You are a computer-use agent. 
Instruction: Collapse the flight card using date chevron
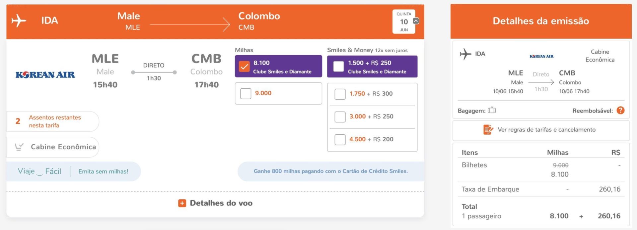(416, 21)
